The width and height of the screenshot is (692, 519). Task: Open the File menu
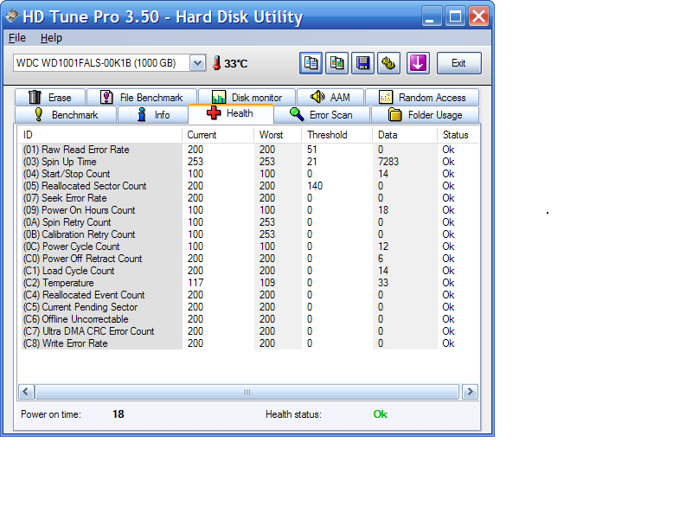(x=17, y=38)
